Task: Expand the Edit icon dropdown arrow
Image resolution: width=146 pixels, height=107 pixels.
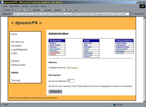Action: (x=76, y=10)
